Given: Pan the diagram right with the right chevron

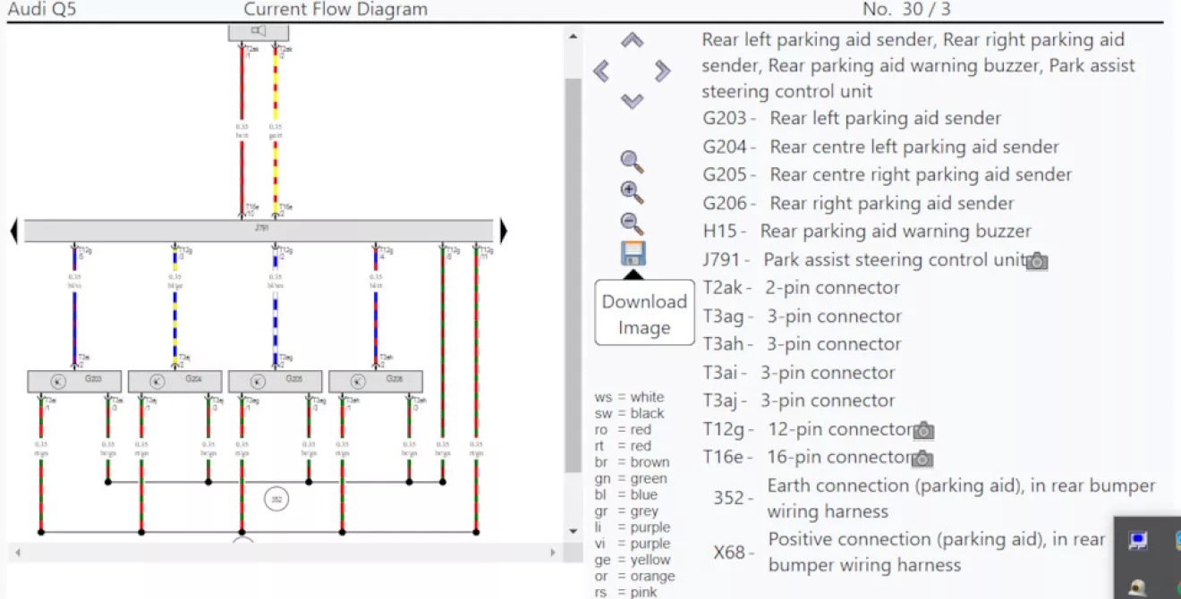Looking at the screenshot, I should [662, 71].
